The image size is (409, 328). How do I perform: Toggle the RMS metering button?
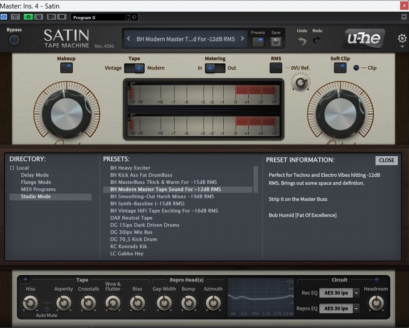[275, 68]
